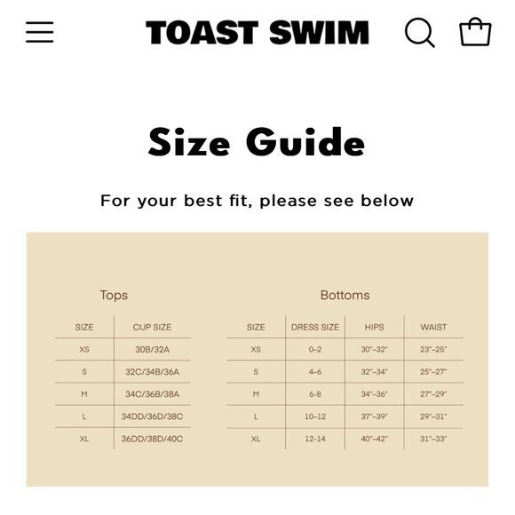Click the WAIST column header
Screen dimensions: 515x515
[x=433, y=327]
